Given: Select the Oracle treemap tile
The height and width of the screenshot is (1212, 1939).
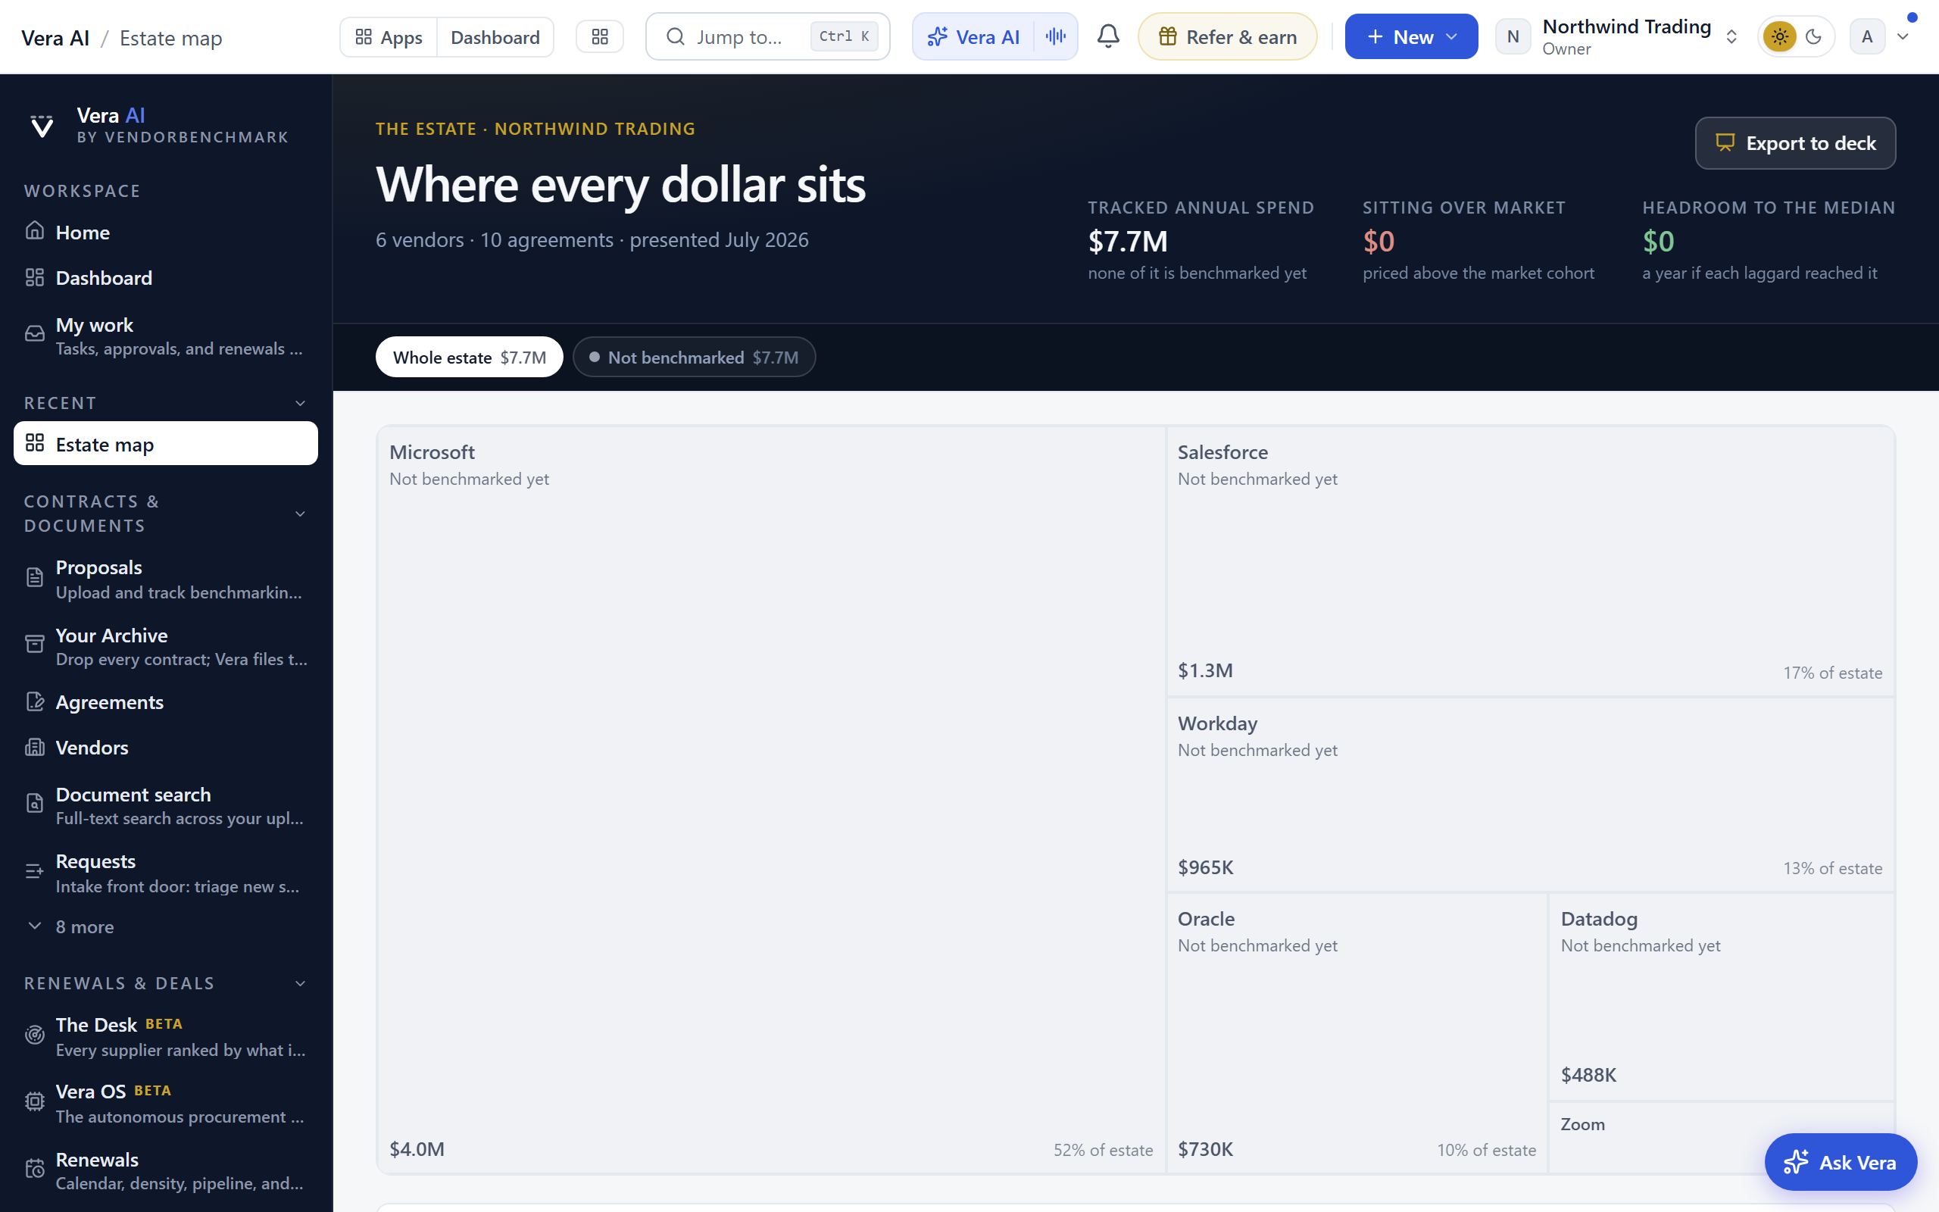Looking at the screenshot, I should pyautogui.click(x=1357, y=1033).
